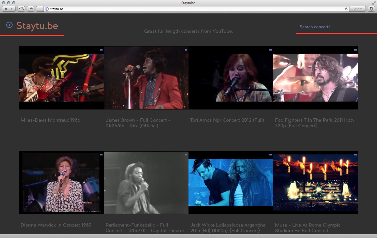Minimize the Safari window
Viewport: 377px width, 238px height.
point(9,3)
